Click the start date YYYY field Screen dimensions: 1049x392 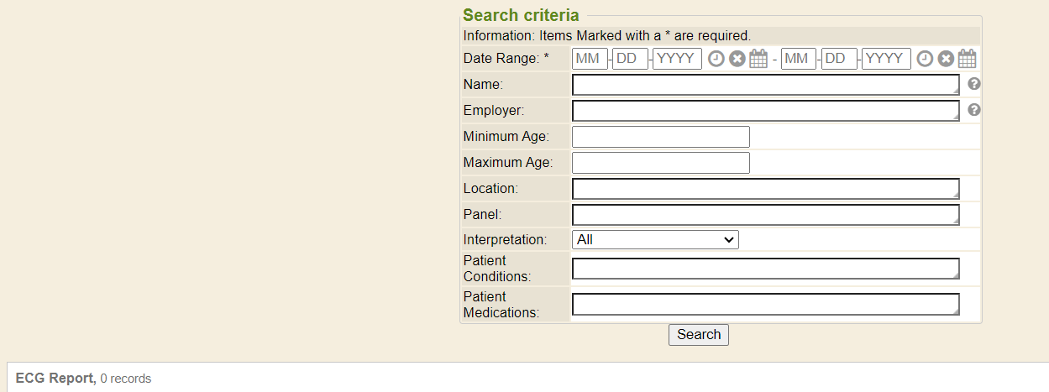677,59
